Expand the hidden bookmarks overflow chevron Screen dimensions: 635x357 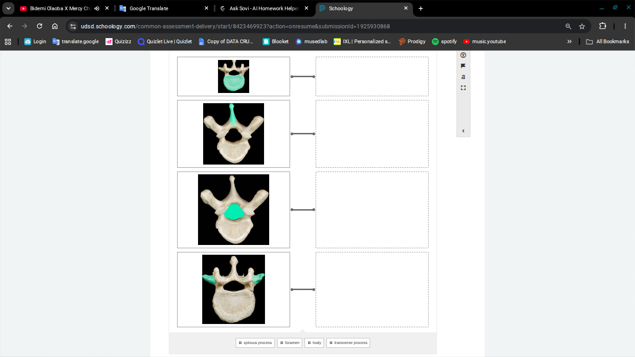(x=569, y=41)
